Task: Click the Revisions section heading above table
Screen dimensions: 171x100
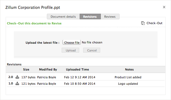Action: coord(14,64)
